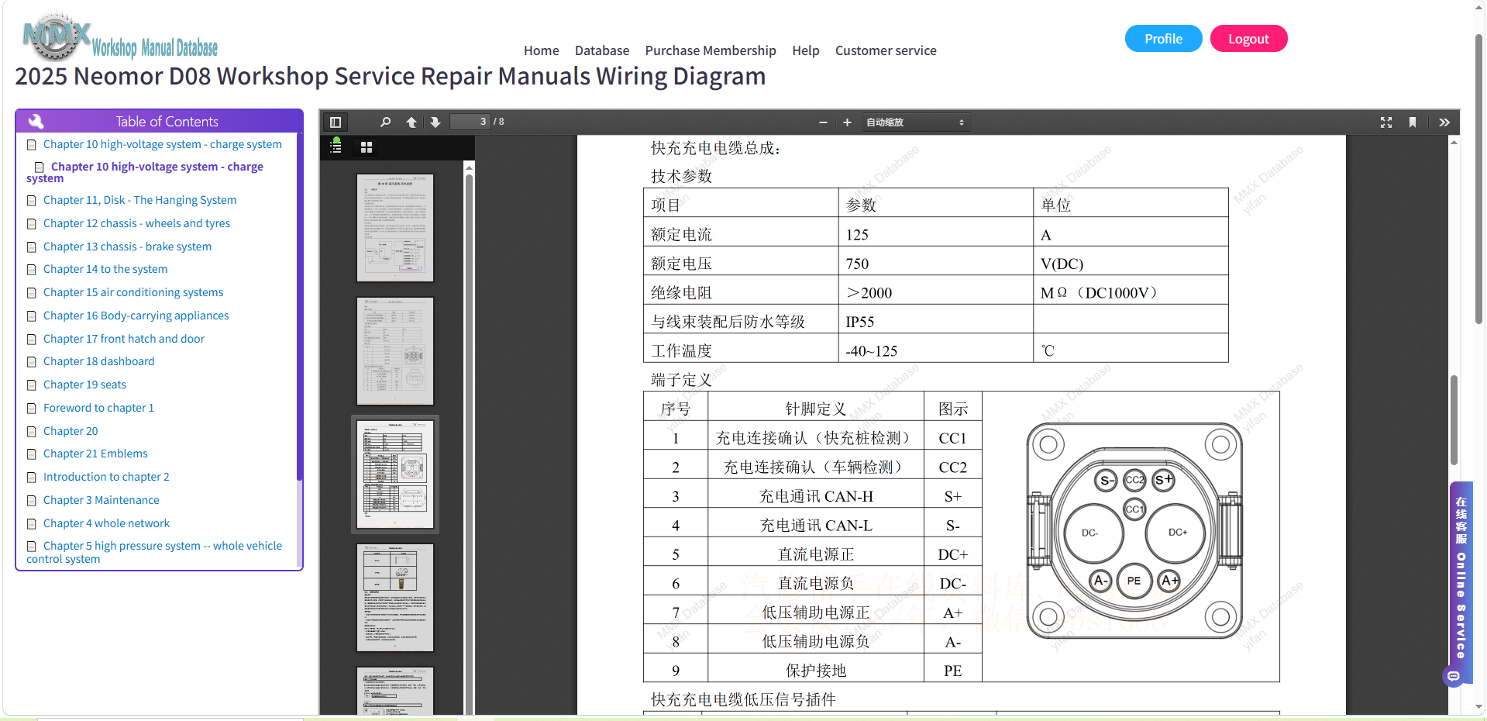The width and height of the screenshot is (1487, 721).
Task: Open Database in the top menu
Action: click(x=602, y=50)
